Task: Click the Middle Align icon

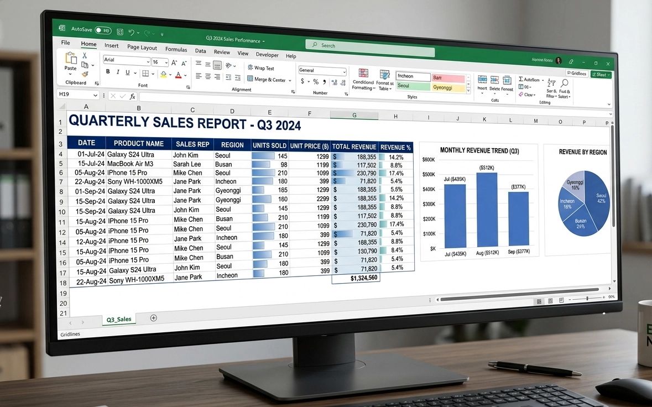Action: [x=207, y=65]
